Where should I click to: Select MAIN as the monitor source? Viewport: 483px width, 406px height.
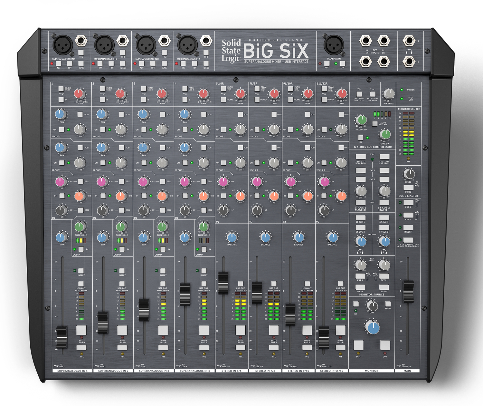tap(360, 287)
